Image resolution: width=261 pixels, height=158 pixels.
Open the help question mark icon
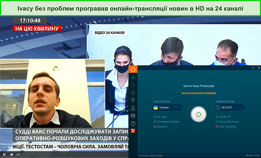(133, 123)
